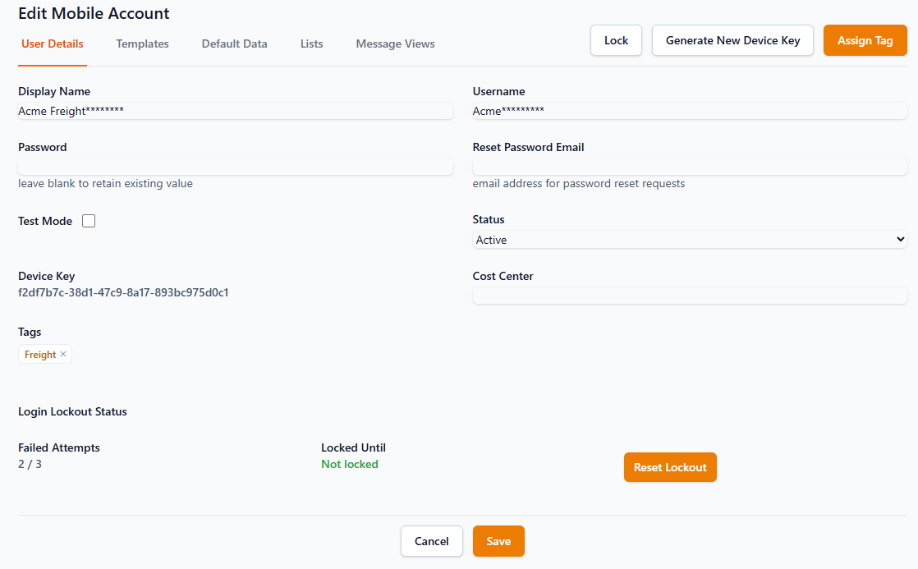
Task: Focus the Display Name field
Action: coord(235,111)
